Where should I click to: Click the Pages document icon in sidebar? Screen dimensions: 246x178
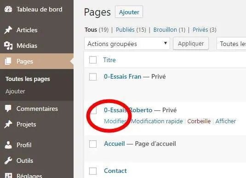click(x=8, y=61)
